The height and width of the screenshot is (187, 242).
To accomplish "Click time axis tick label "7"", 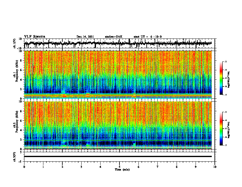I will (158, 167).
